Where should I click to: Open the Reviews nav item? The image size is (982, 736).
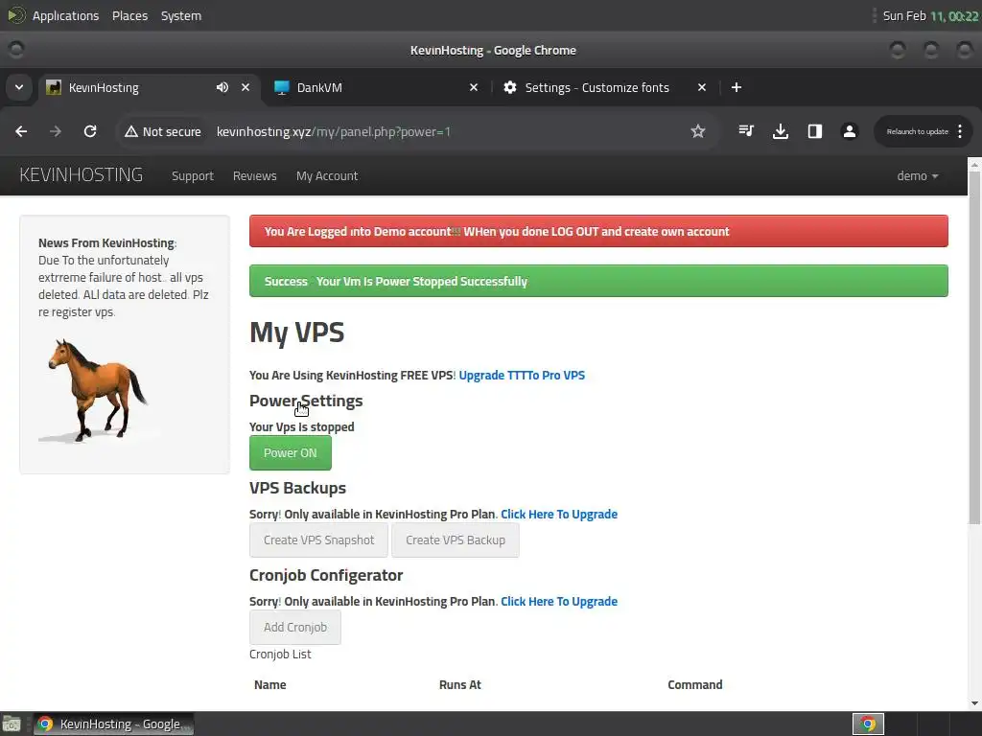[255, 176]
